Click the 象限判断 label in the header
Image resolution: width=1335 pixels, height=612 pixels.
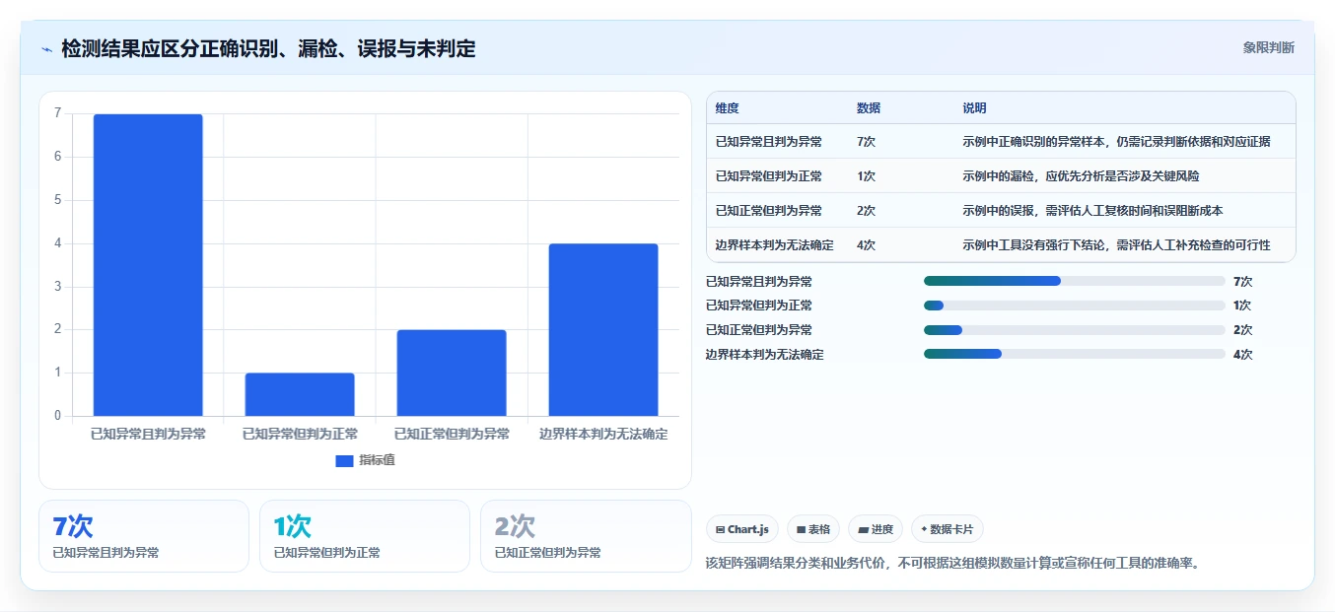[x=1268, y=47]
